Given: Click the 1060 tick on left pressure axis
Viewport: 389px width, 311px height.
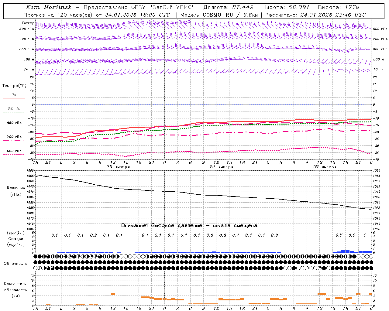Looking at the screenshot, I should [31, 171].
